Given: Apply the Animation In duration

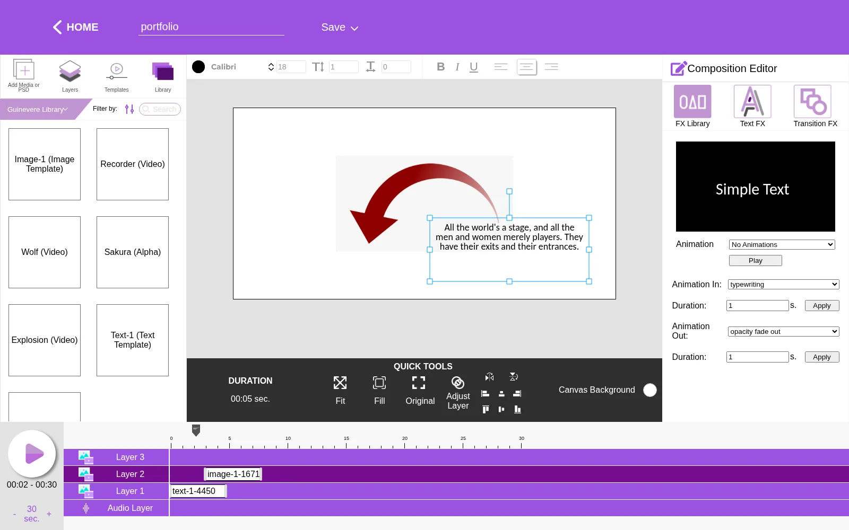Looking at the screenshot, I should click(821, 305).
